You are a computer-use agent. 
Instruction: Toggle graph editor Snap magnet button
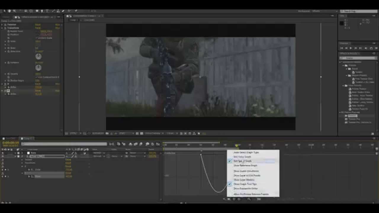[x=239, y=199]
